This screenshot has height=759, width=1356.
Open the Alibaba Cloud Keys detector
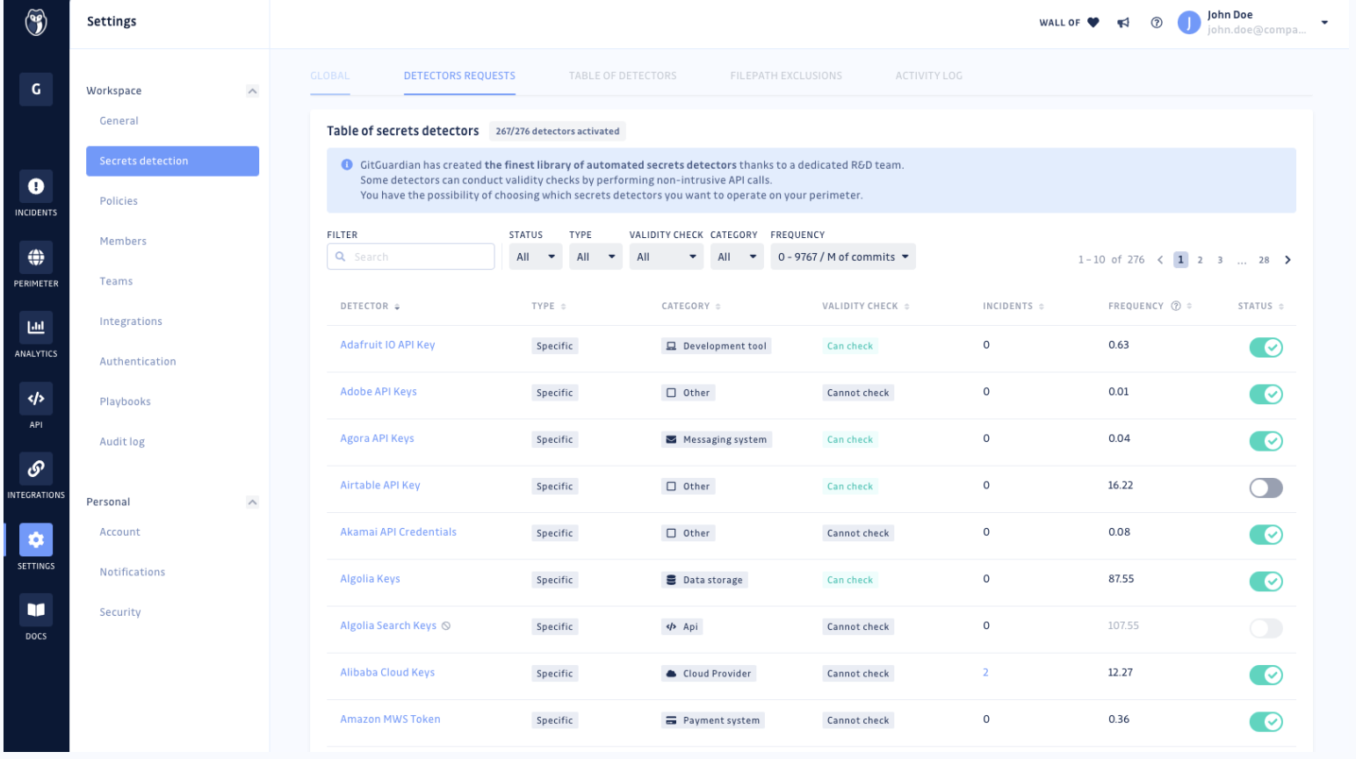click(x=387, y=672)
